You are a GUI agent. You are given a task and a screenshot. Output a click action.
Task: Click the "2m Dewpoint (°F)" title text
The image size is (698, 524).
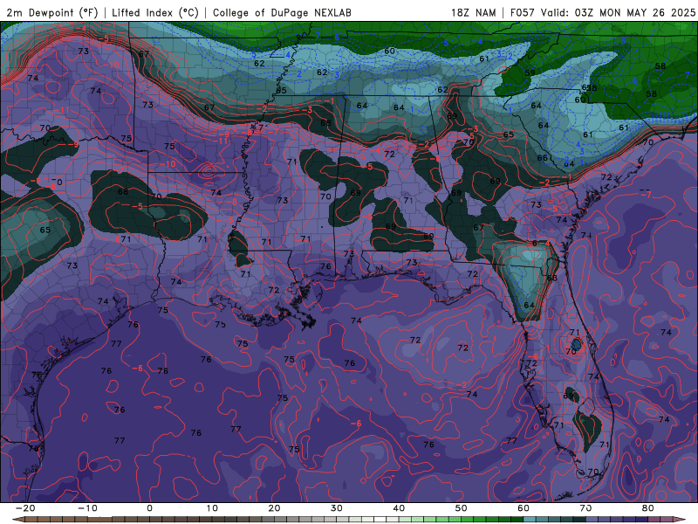click(52, 12)
